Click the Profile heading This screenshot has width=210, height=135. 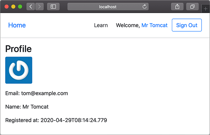coord(19,49)
